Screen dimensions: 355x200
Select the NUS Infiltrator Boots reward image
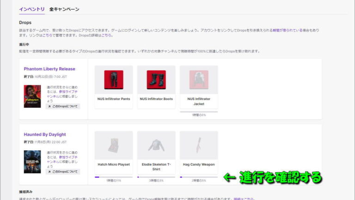(156, 80)
